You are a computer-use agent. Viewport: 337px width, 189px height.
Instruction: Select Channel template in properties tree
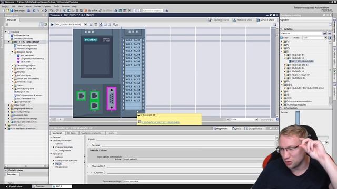pos(64,147)
